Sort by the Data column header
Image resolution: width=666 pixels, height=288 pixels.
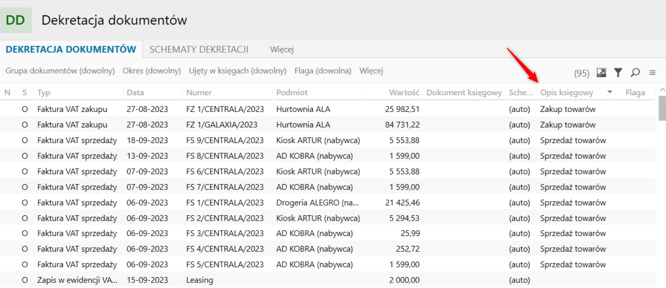[x=135, y=93]
